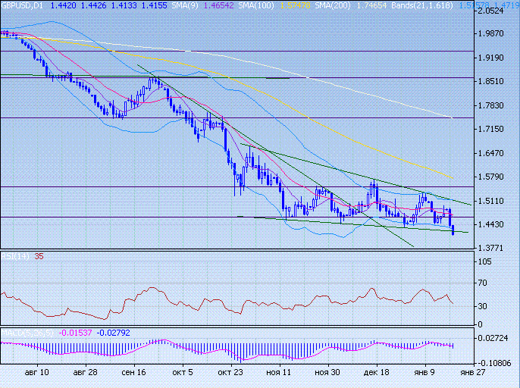Click the 1.9870 price level on axis
Viewport: 520px width, 388px height.
[497, 33]
